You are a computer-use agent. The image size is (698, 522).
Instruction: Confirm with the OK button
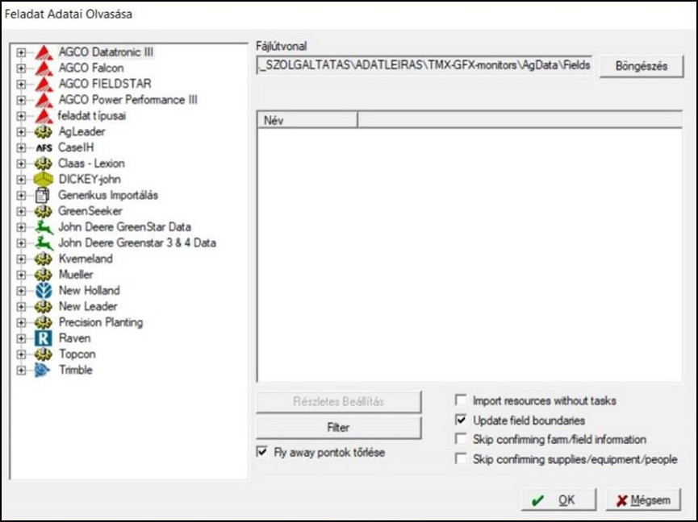coord(558,500)
